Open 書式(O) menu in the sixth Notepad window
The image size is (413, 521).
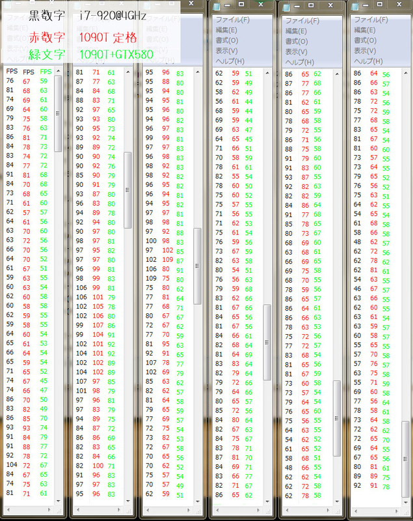pyautogui.click(x=366, y=40)
